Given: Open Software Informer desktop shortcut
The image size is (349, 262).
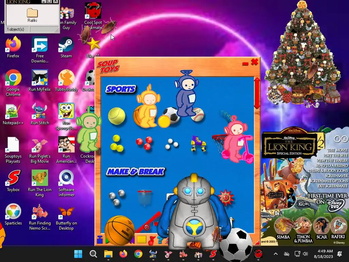Looking at the screenshot, I should coord(66,183).
